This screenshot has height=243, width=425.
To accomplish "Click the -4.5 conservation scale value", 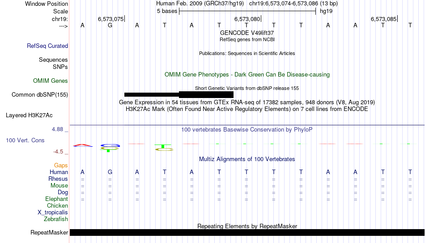I will (58, 152).
